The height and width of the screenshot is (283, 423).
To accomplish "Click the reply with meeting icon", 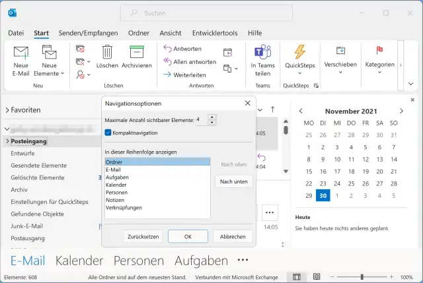I will click(227, 52).
